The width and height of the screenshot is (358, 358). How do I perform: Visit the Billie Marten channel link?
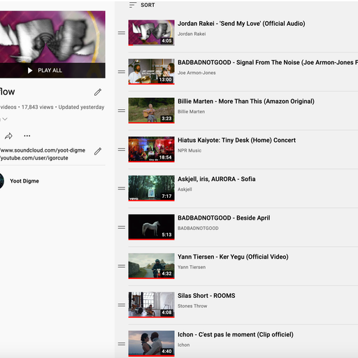click(x=191, y=112)
